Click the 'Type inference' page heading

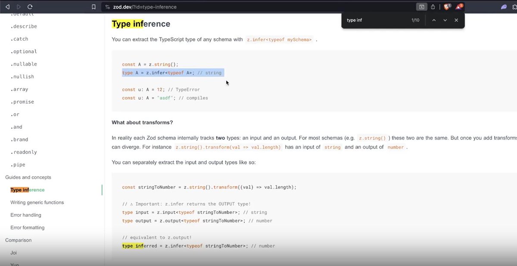(x=141, y=24)
